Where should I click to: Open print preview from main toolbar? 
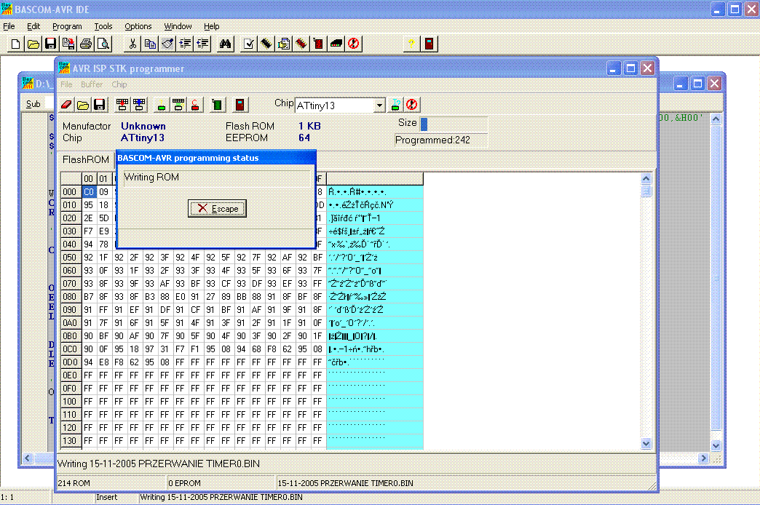[x=103, y=44]
